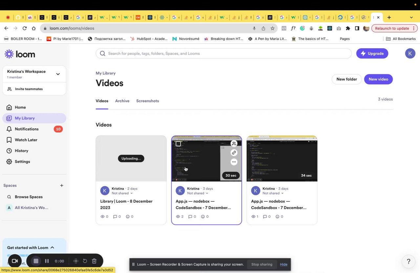This screenshot has width=420, height=273.
Task: Collapse the Get started with Loom panel
Action: (52, 248)
